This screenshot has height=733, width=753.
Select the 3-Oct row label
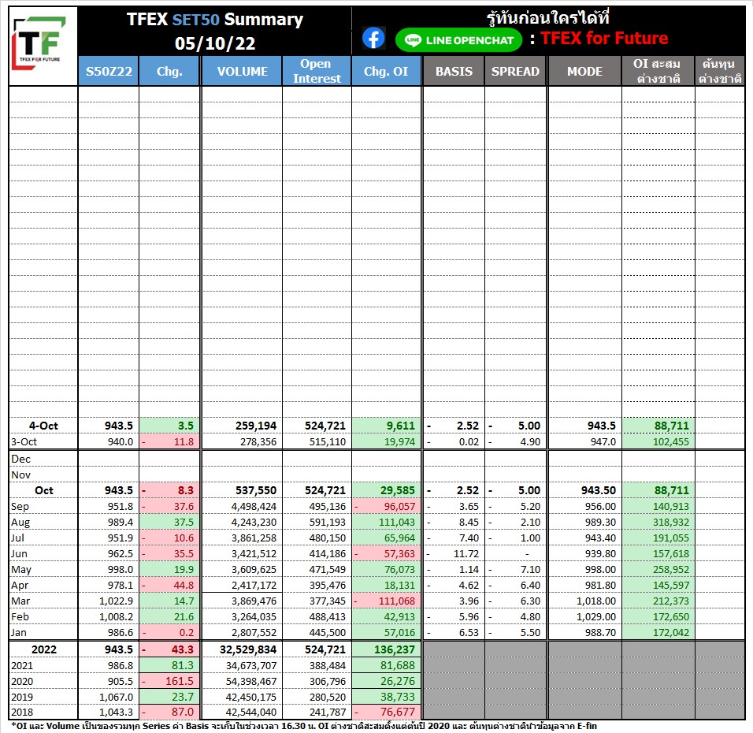tap(24, 441)
